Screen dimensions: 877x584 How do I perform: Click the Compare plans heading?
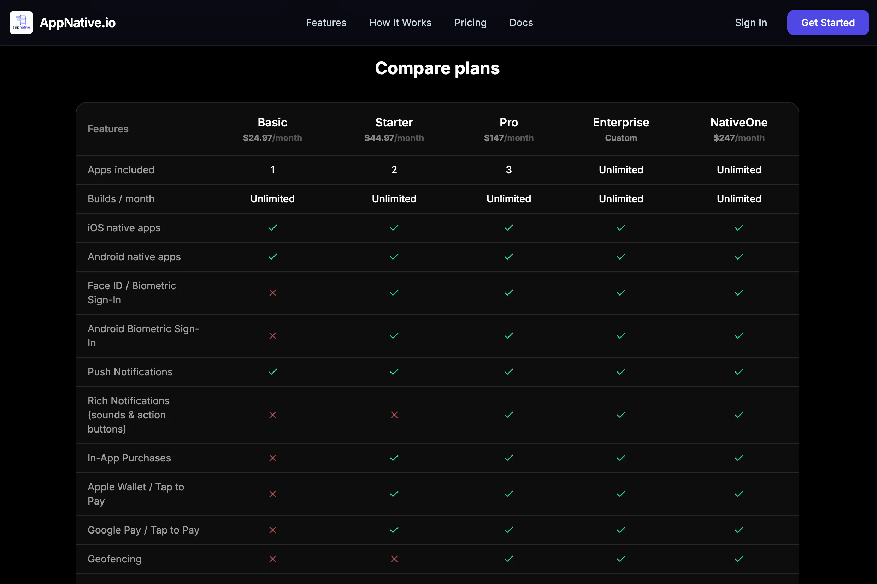coord(437,68)
